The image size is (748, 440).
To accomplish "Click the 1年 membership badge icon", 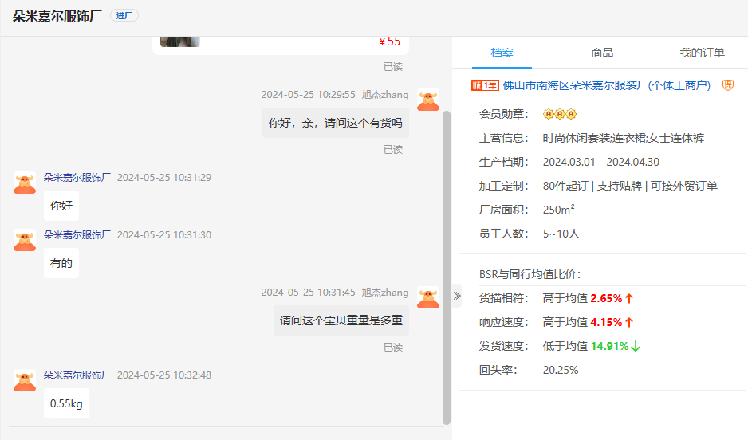I will [x=485, y=85].
